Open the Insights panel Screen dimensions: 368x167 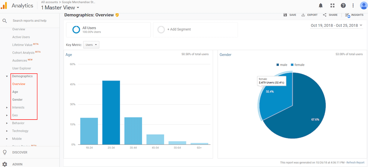pos(354,15)
